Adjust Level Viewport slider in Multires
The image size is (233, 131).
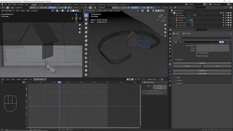point(212,45)
